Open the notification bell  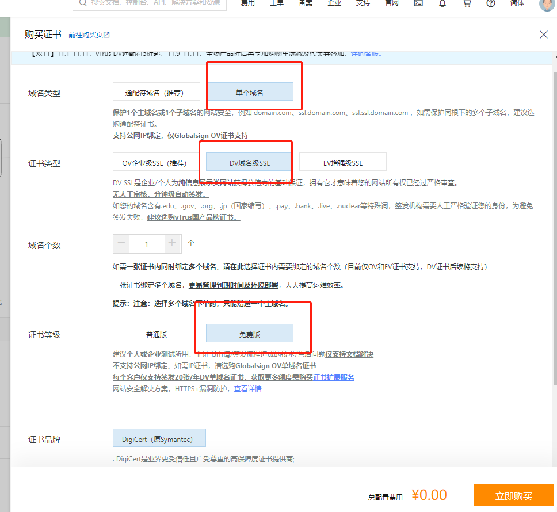[442, 5]
